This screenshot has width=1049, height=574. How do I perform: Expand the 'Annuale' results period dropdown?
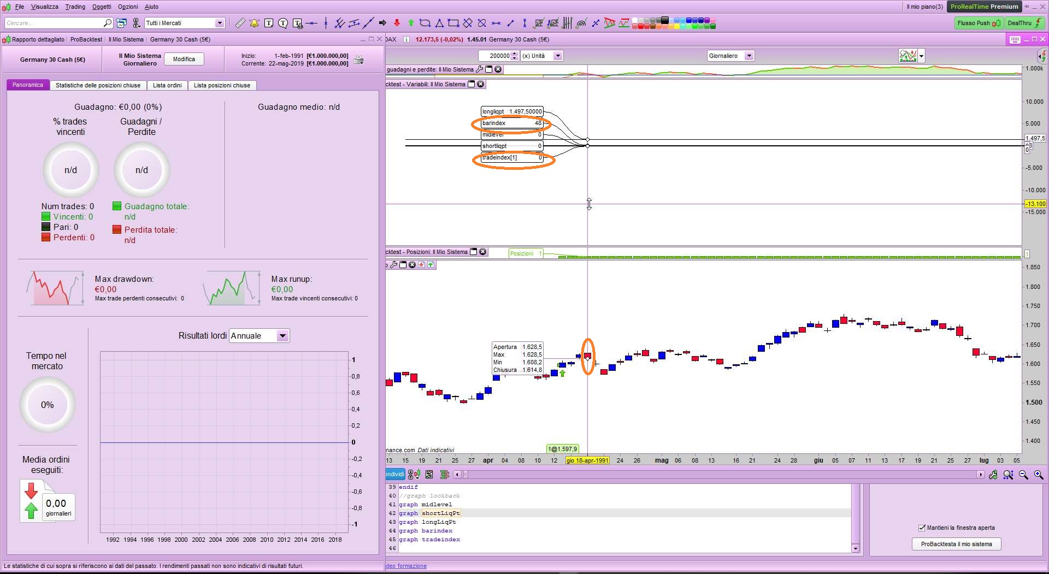pyautogui.click(x=282, y=336)
